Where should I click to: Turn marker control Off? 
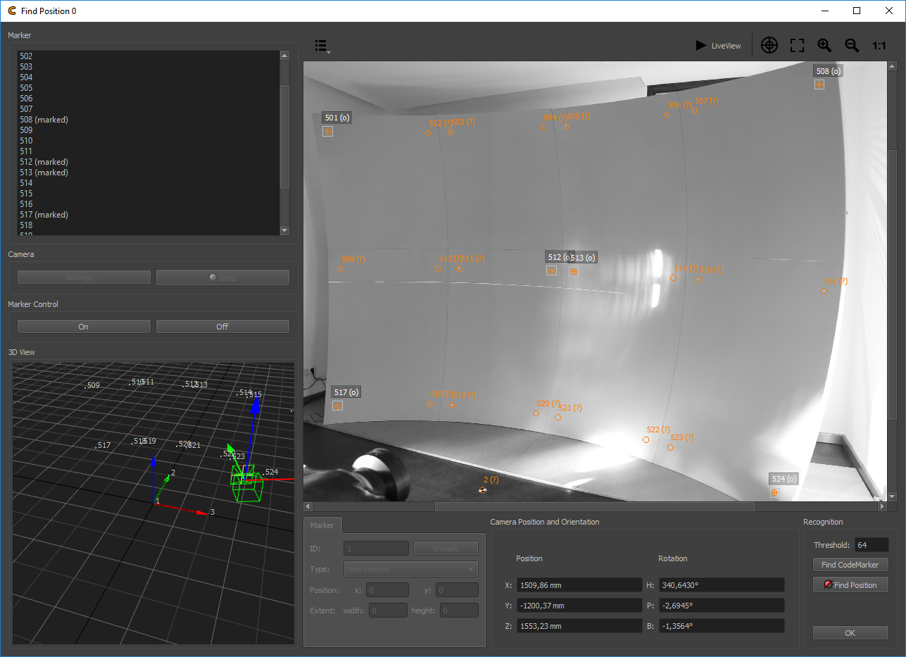click(222, 327)
